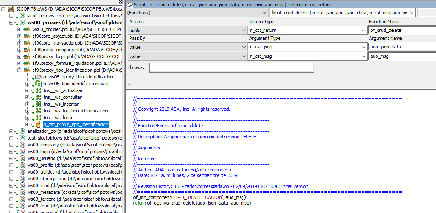The image size is (436, 213).
Task: Expand the sf00core_object.pbl tree node
Action: 20,36
